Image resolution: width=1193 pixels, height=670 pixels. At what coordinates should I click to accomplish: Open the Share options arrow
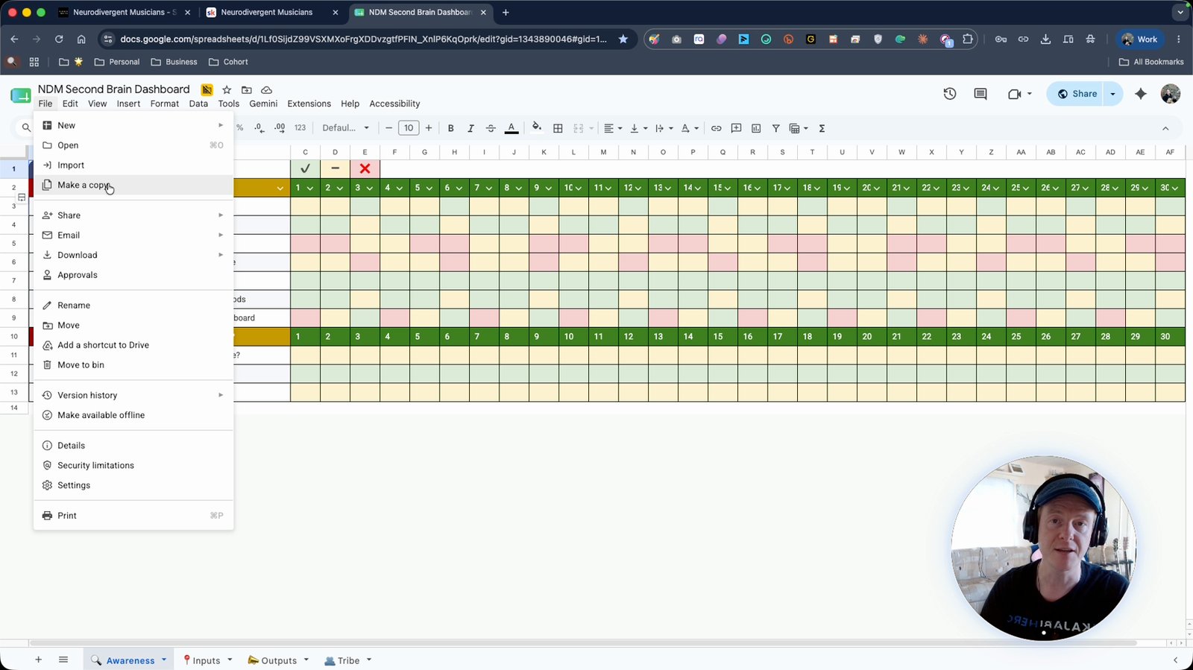(1113, 94)
